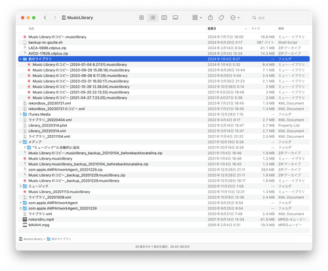Expand the iTunes Media folder
This screenshot has width=328, height=271.
tap(20, 114)
